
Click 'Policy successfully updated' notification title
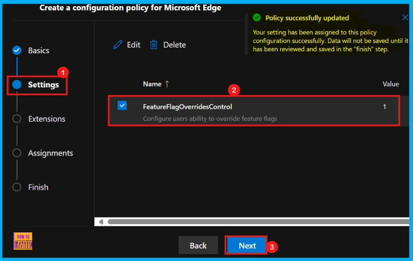point(307,18)
